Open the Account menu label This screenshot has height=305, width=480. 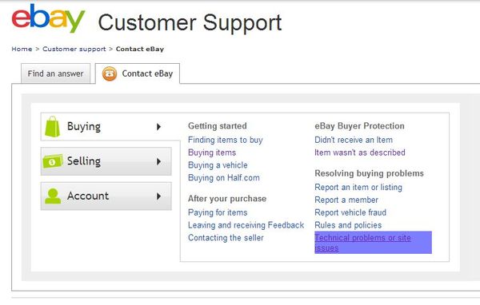click(x=88, y=196)
